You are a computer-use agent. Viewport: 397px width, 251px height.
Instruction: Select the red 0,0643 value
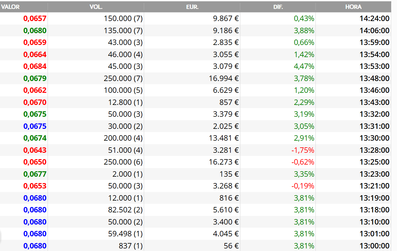point(35,150)
